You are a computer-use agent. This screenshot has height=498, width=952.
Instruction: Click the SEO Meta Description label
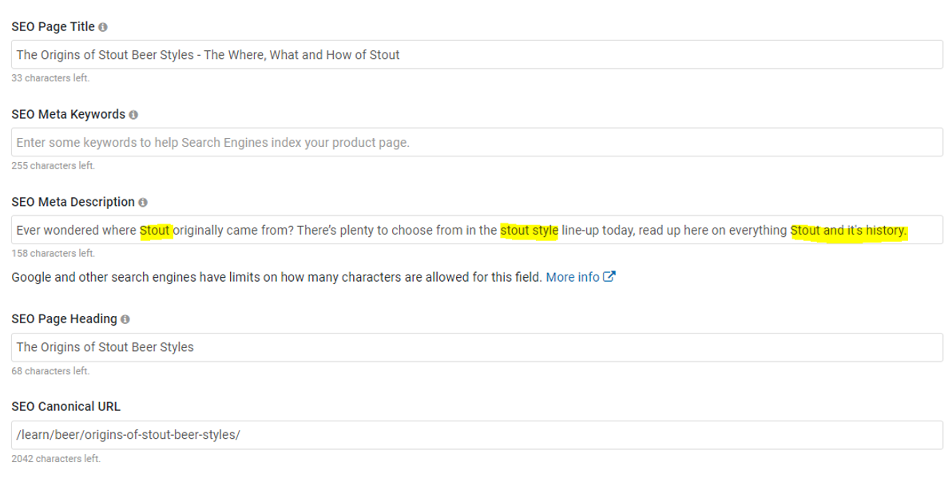pyautogui.click(x=73, y=203)
